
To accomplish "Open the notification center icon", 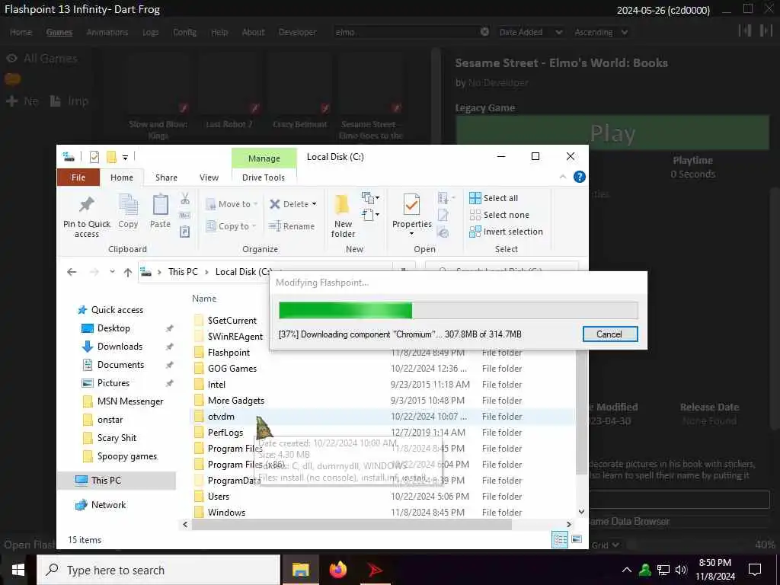I will pyautogui.click(x=755, y=570).
